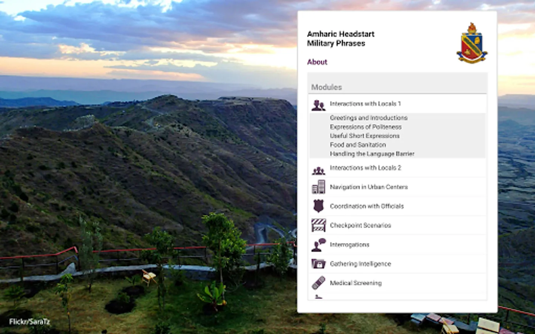Select the Checkpoint Scenarios barrier icon
The width and height of the screenshot is (535, 334).
click(x=318, y=225)
